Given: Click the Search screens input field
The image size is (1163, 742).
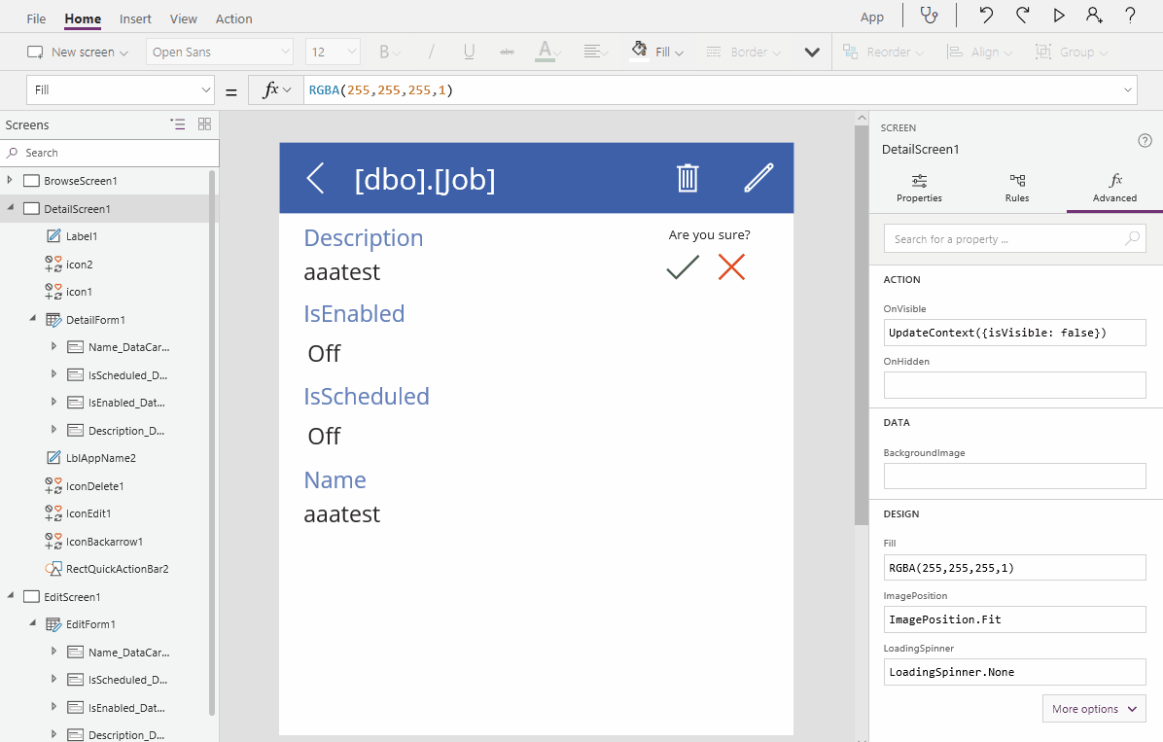Looking at the screenshot, I should (110, 153).
